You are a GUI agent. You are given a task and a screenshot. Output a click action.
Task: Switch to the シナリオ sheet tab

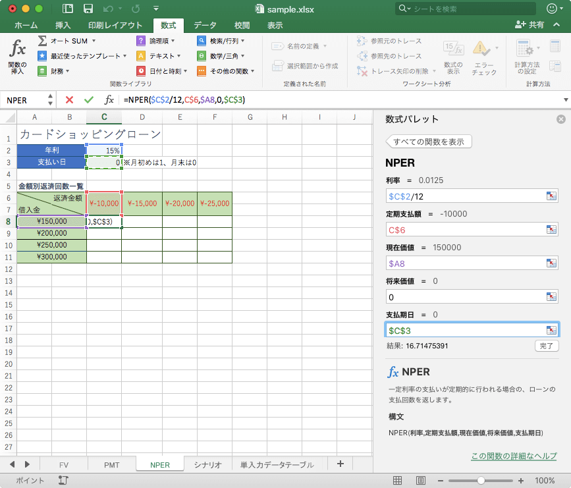(x=207, y=465)
